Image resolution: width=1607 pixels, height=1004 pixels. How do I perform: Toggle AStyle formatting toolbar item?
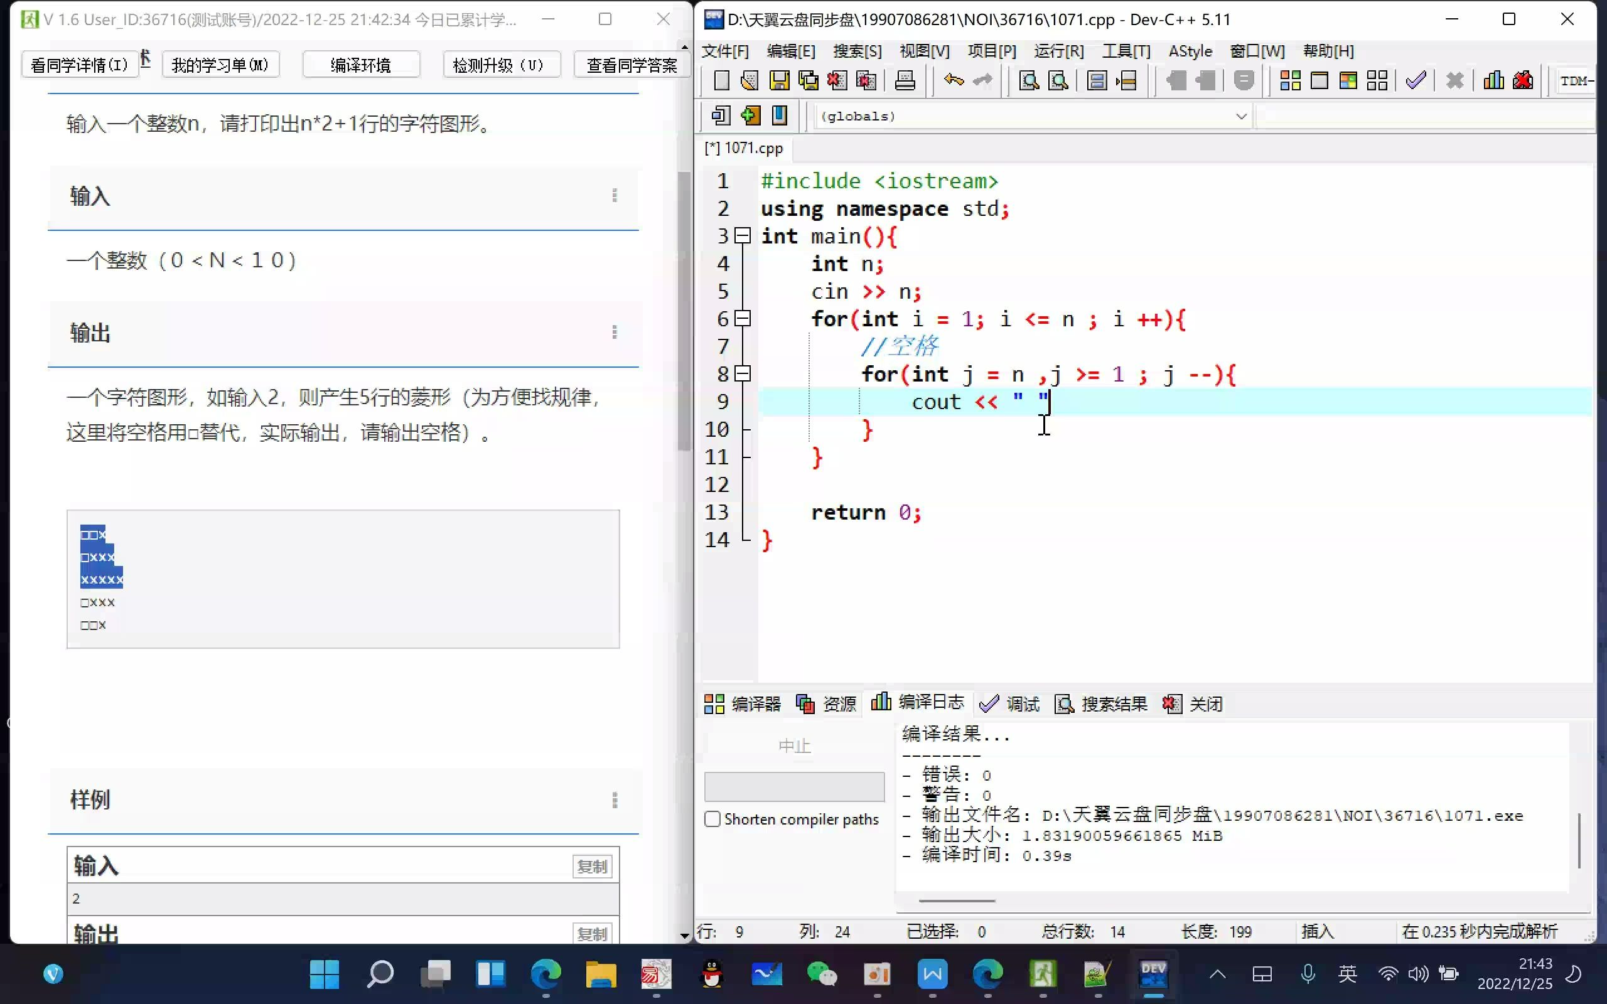click(x=1190, y=50)
